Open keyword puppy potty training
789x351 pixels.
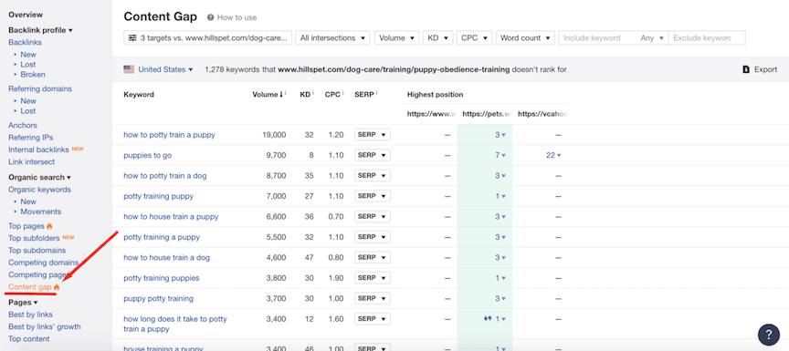(x=159, y=298)
